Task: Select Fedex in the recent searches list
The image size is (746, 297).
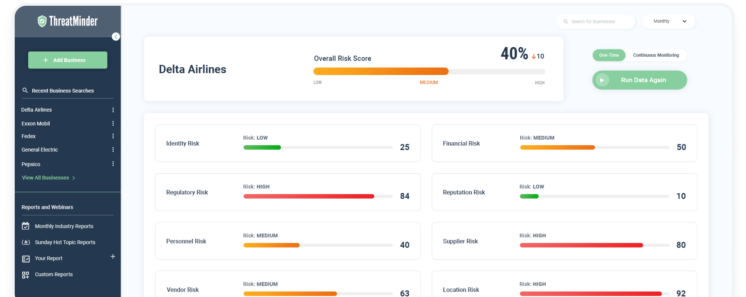Action: [29, 136]
